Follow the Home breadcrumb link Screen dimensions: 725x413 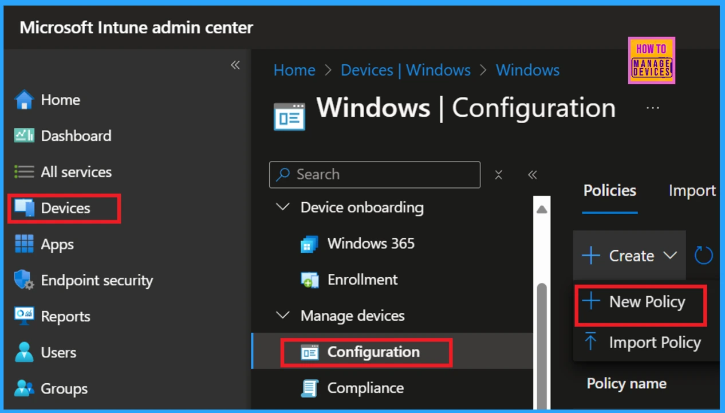click(294, 70)
